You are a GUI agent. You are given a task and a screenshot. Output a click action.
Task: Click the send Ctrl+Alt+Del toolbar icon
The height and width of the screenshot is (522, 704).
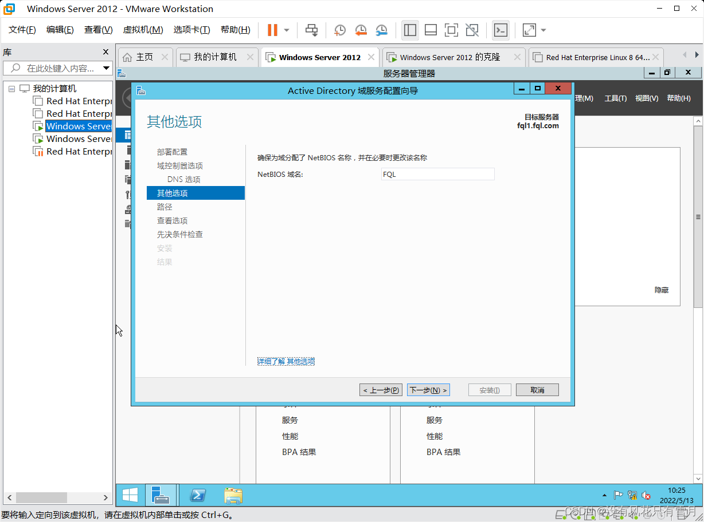coord(311,30)
